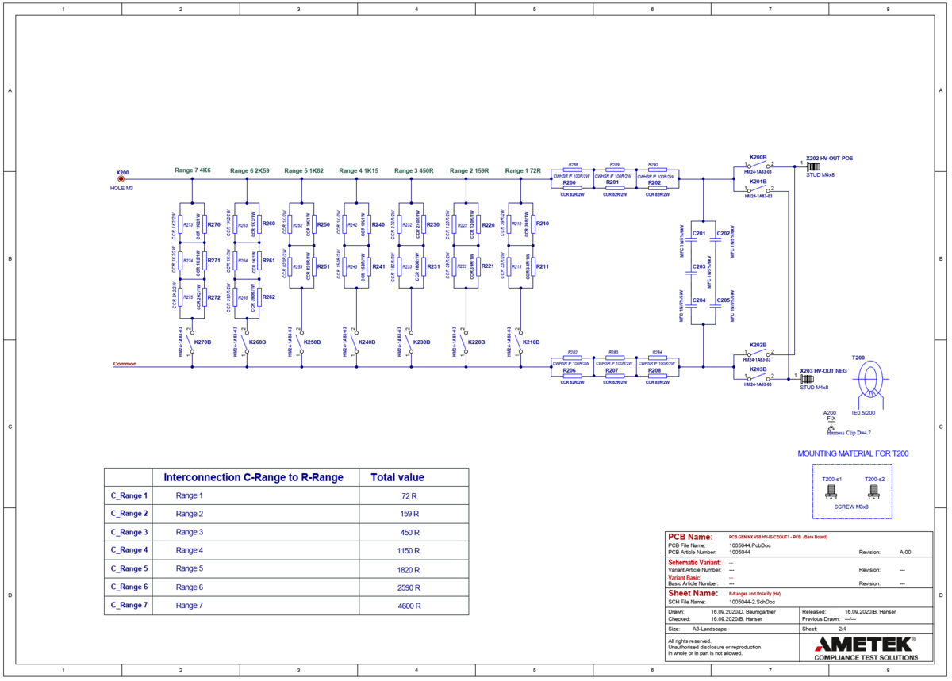
Task: Click the red Common net label
Action: pos(125,364)
